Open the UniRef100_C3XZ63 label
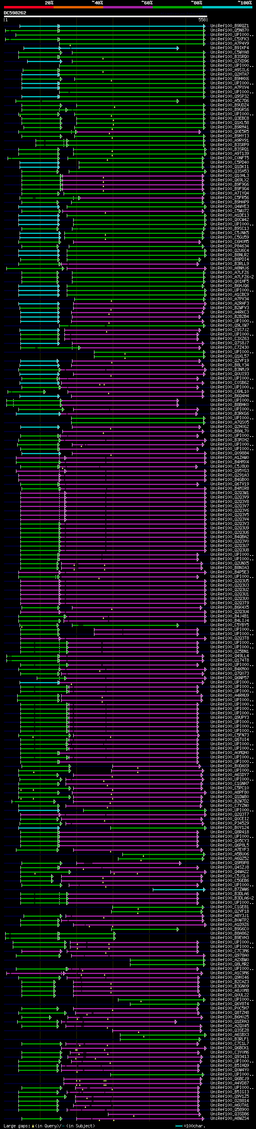Image resolution: width=256 pixels, height=1129 pixels. point(230,338)
